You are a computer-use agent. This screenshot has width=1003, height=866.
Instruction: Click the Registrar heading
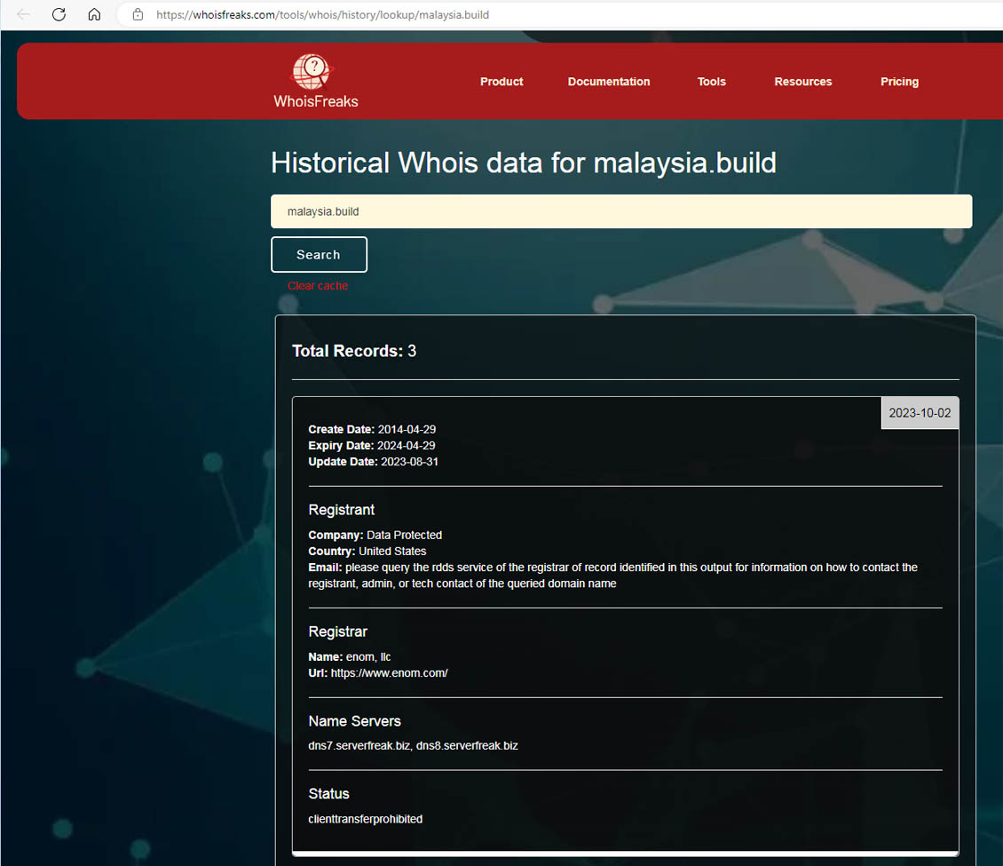(338, 632)
